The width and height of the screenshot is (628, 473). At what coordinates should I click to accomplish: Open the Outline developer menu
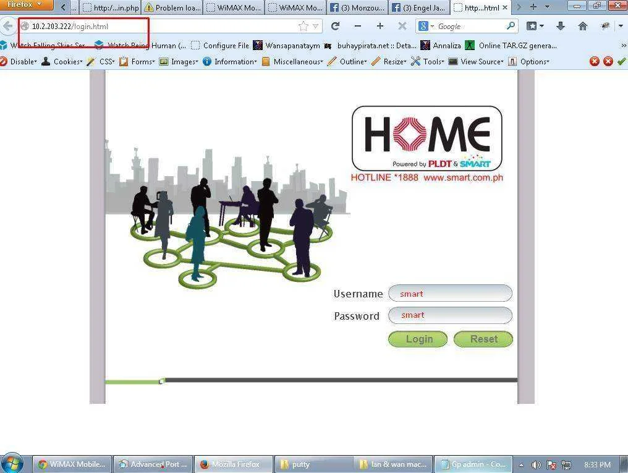[347, 62]
